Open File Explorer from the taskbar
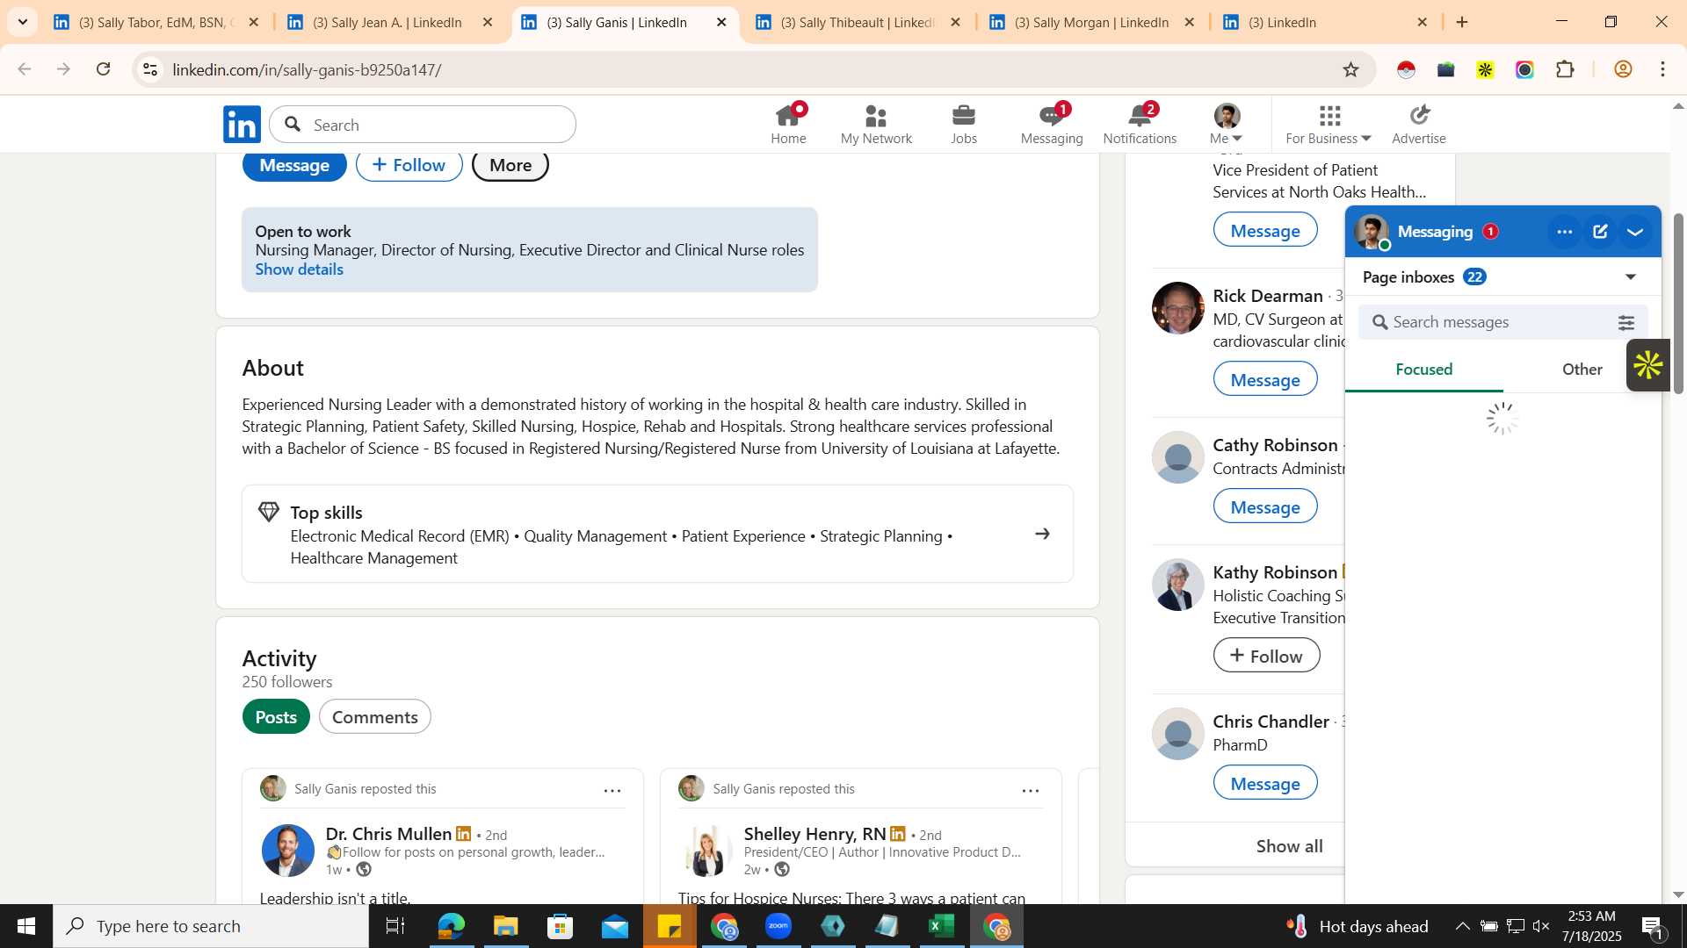 pos(505,926)
